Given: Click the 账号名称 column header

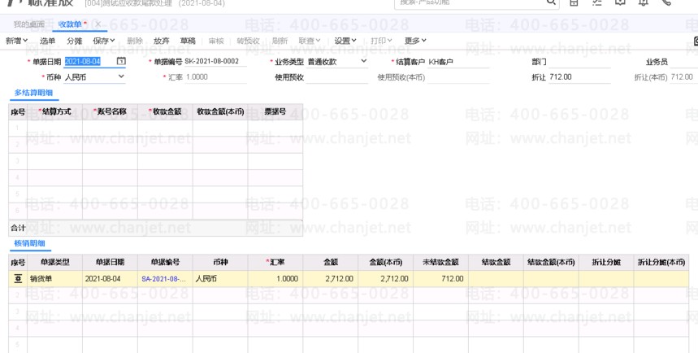Looking at the screenshot, I should click(110, 112).
